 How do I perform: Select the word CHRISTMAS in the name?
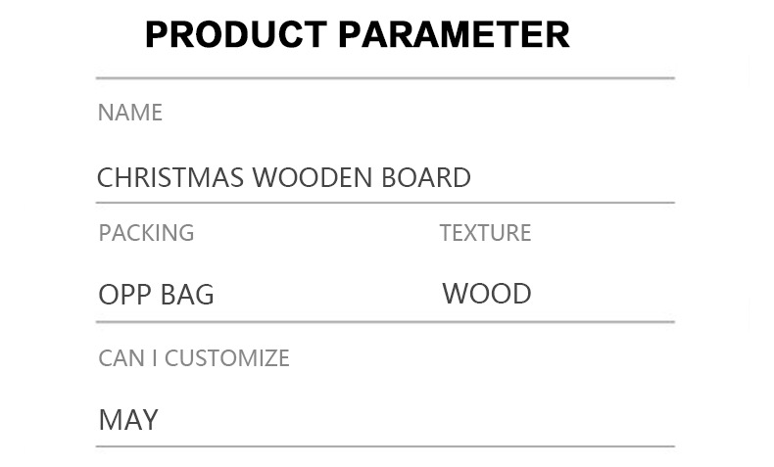(x=170, y=178)
